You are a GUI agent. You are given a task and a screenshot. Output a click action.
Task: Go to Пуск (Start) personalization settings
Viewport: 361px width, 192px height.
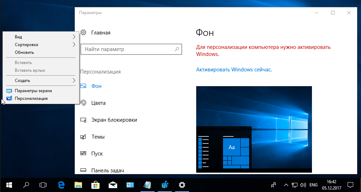(x=97, y=154)
